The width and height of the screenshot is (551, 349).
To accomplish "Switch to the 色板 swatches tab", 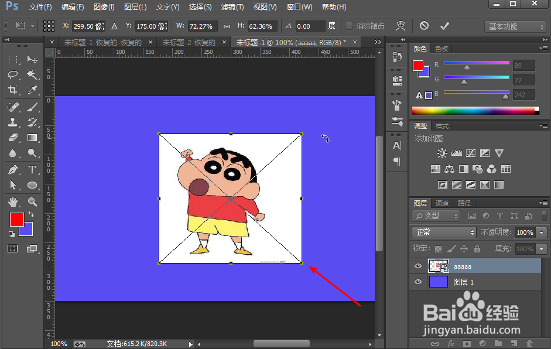I will (x=442, y=49).
